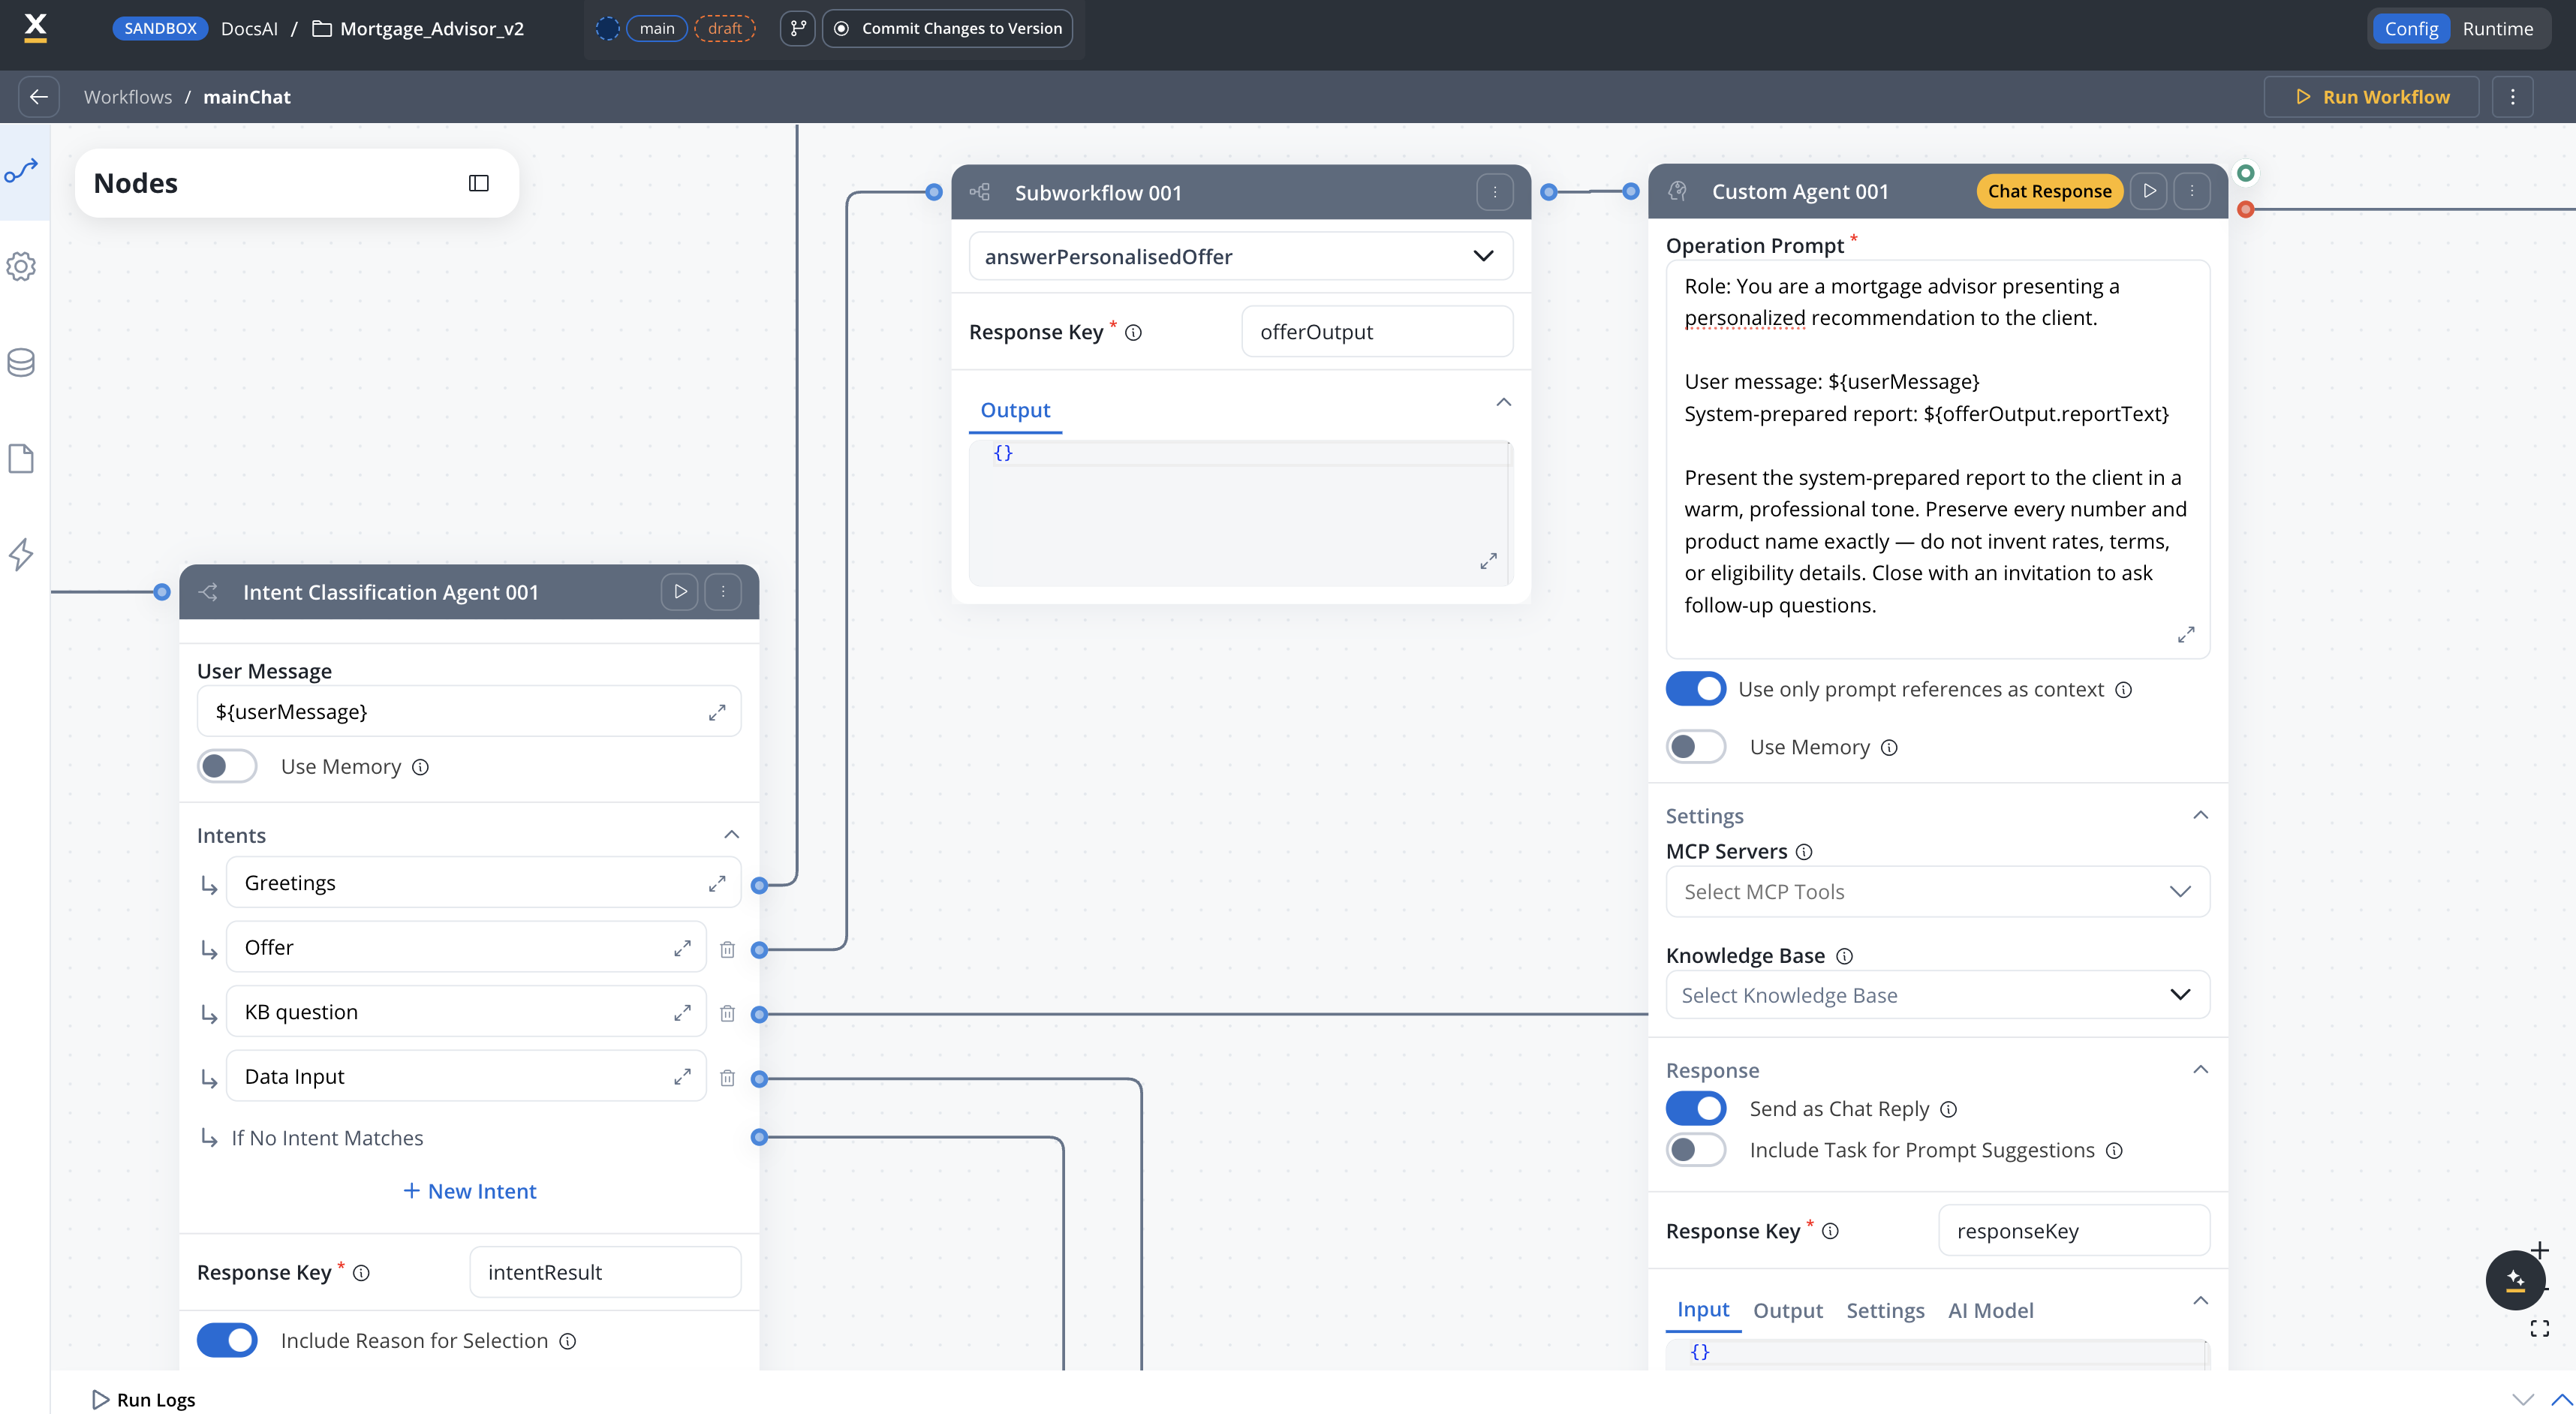
Task: Open Subworkflow 001 three-dot options menu
Action: (x=1494, y=192)
